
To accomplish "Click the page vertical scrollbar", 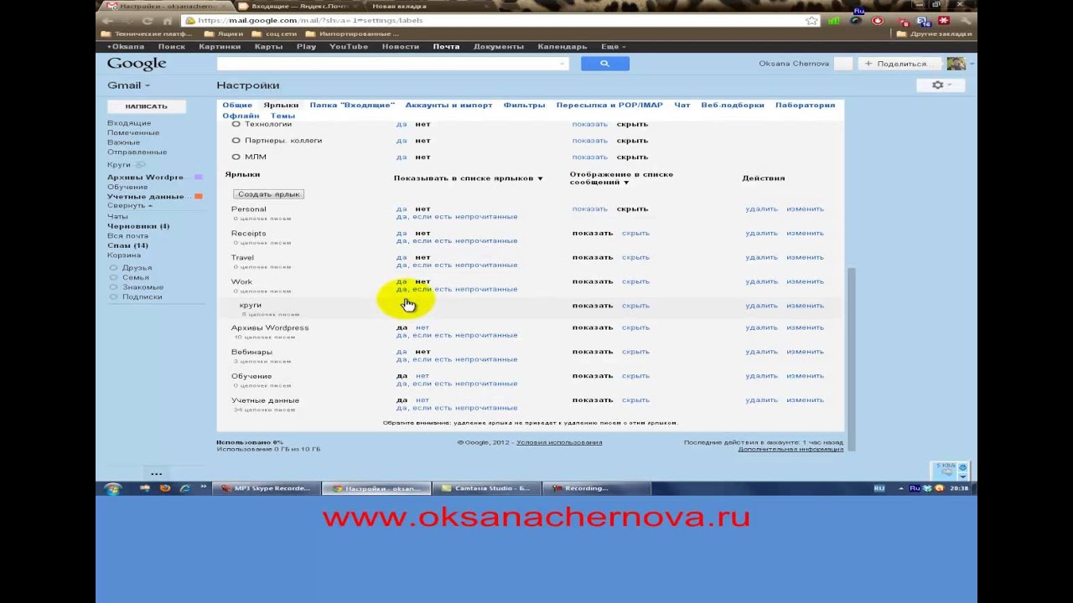I will pyautogui.click(x=853, y=358).
